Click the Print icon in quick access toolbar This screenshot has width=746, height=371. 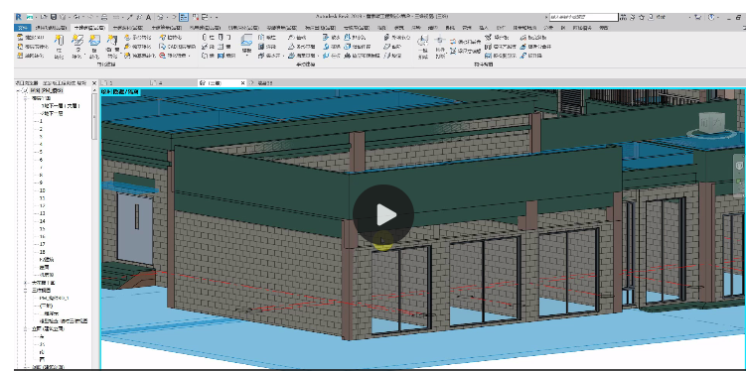(104, 17)
